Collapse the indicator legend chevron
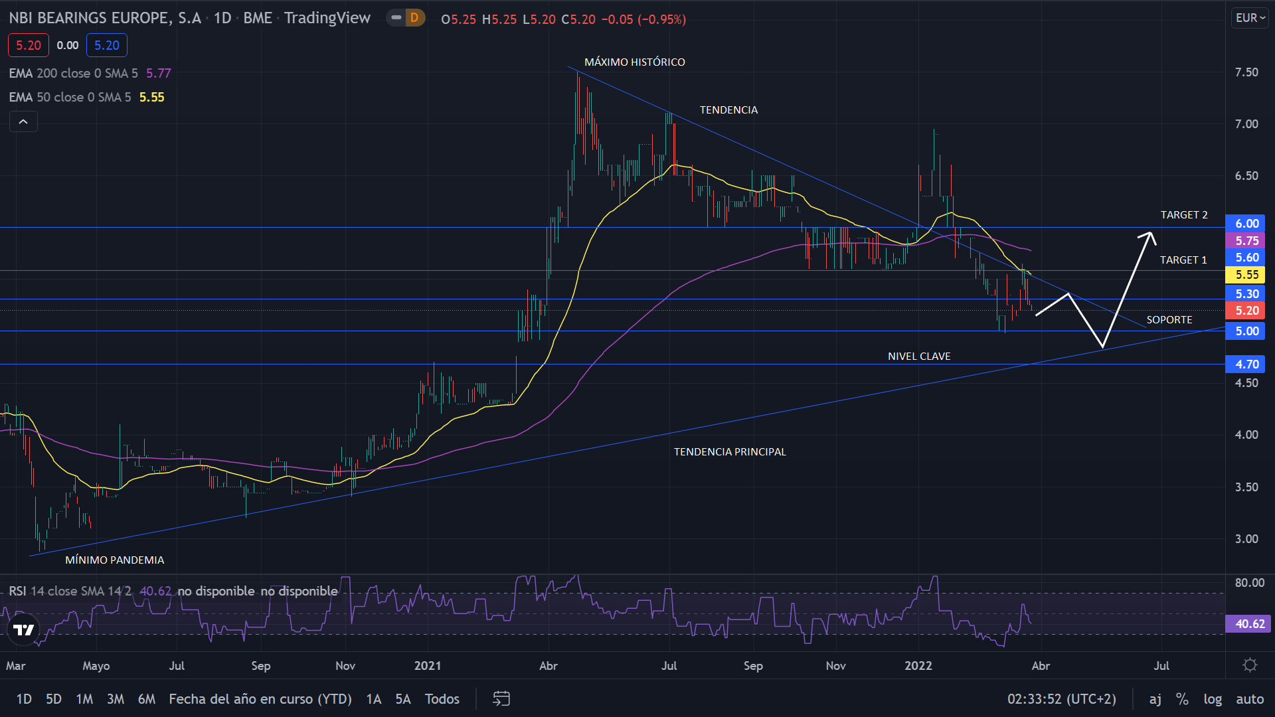Viewport: 1275px width, 717px height. coord(23,121)
